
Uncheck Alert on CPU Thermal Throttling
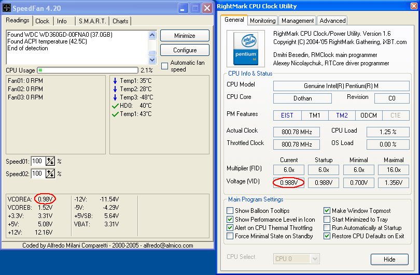230,228
